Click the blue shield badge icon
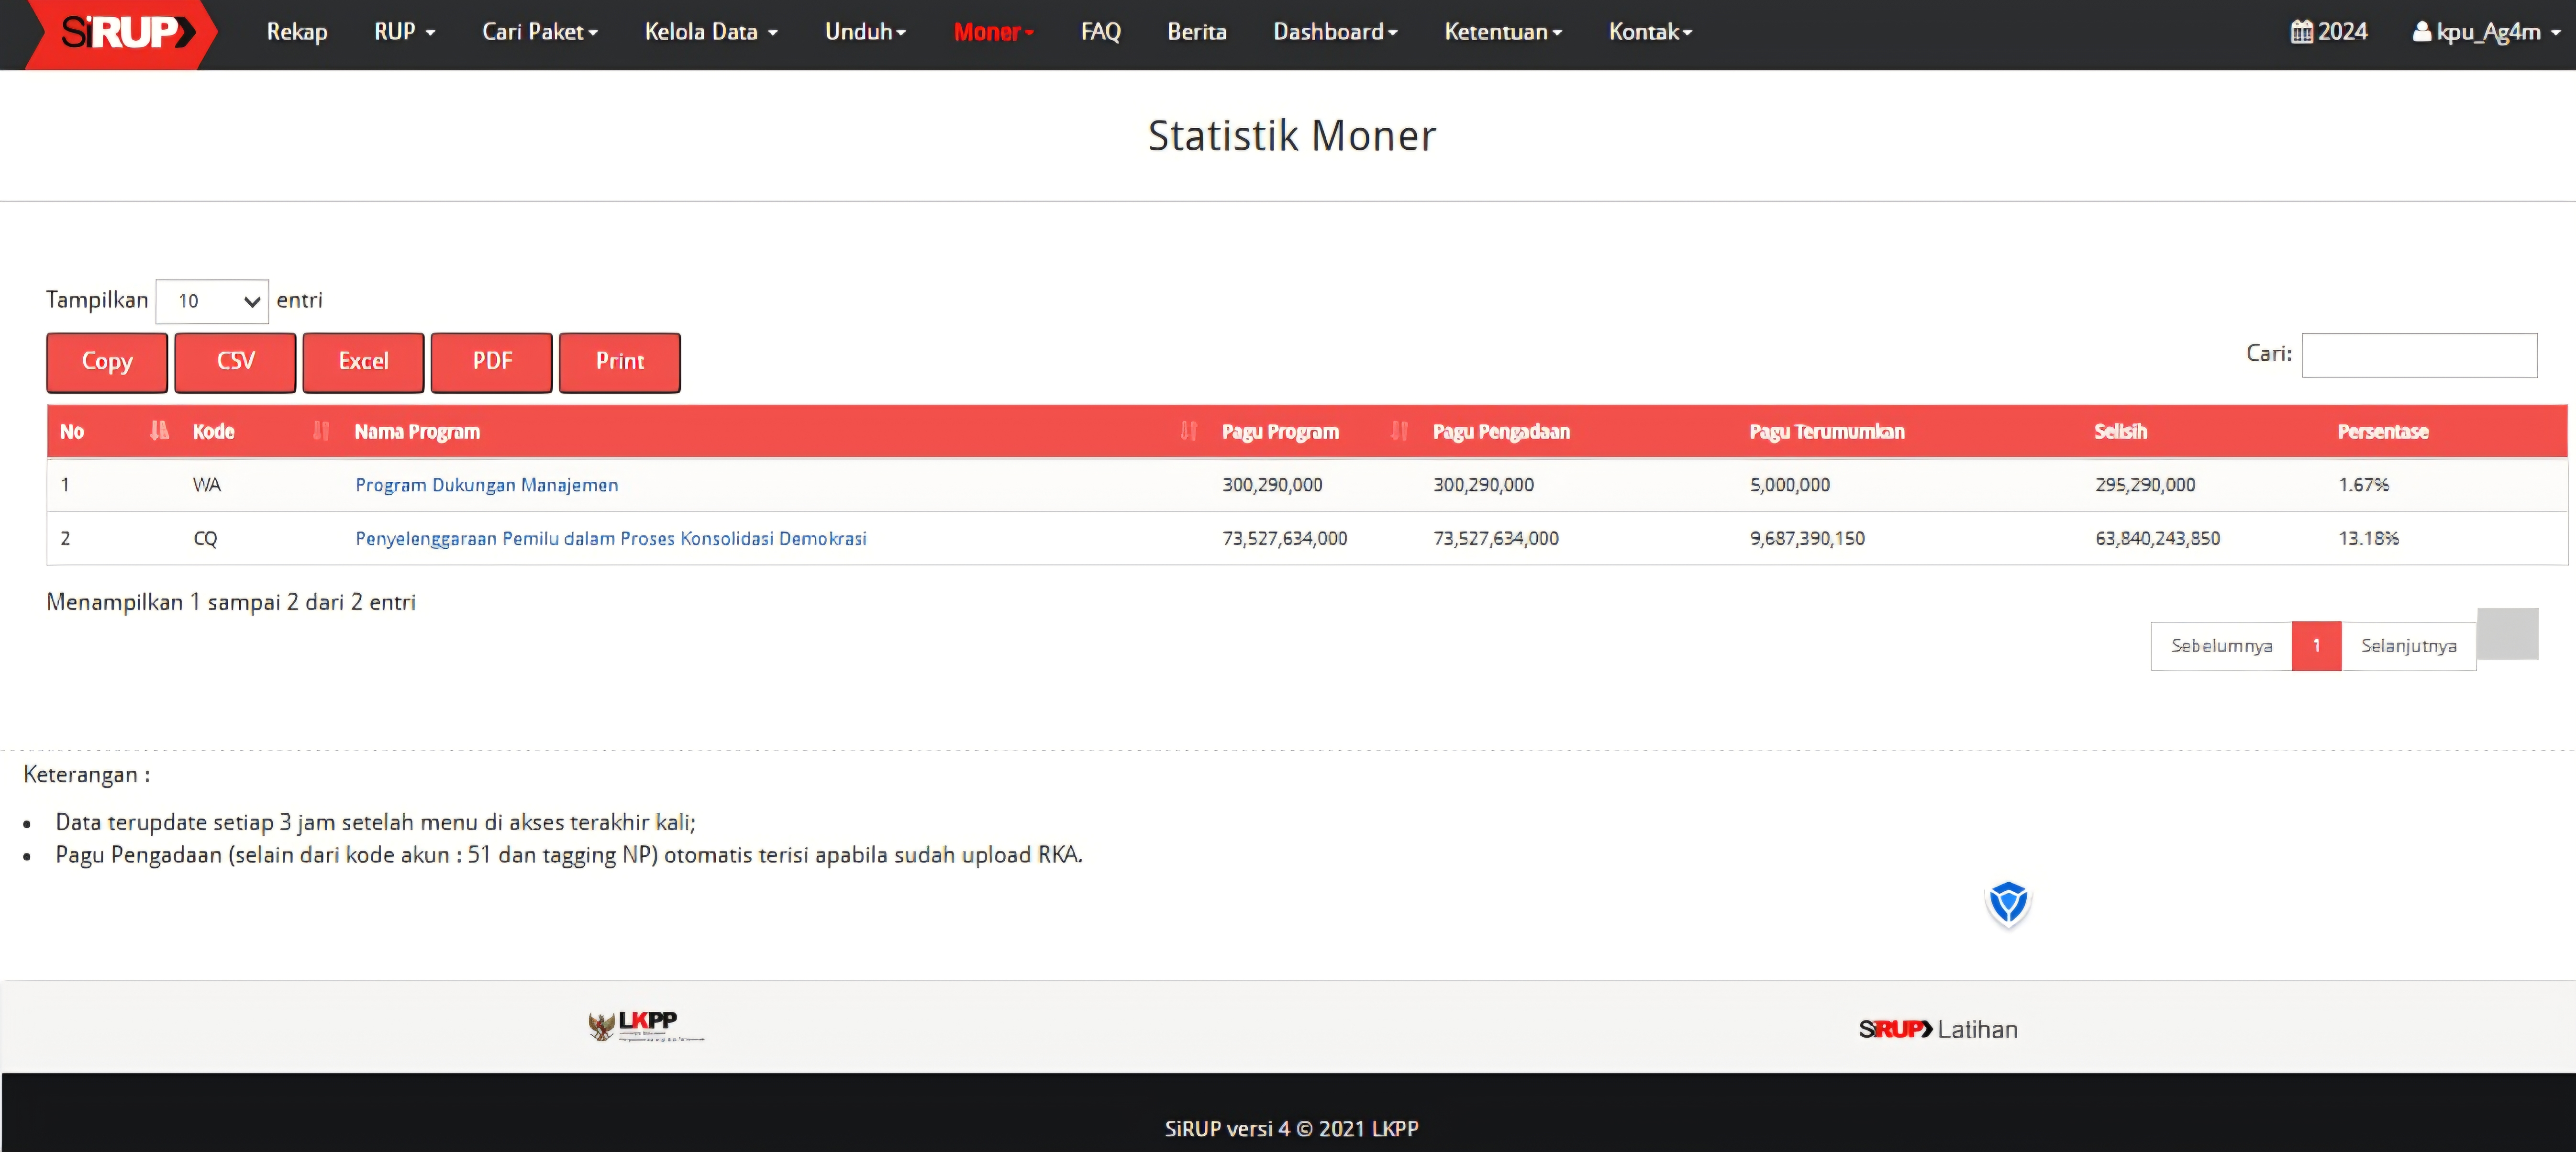This screenshot has height=1152, width=2576. click(2007, 903)
